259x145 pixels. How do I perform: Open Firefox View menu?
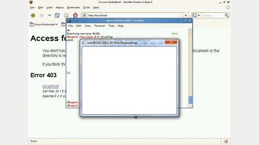pos(49,7)
